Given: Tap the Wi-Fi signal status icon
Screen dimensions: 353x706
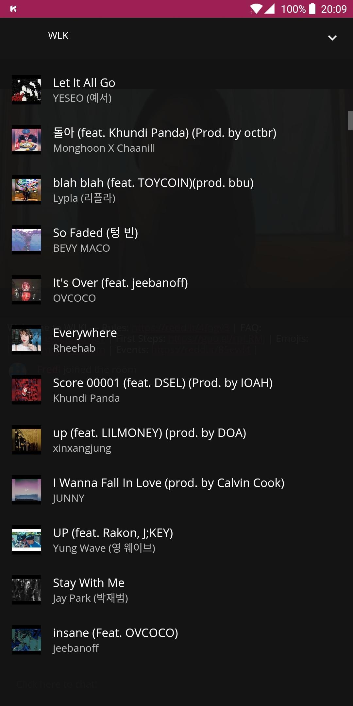Looking at the screenshot, I should click(256, 9).
